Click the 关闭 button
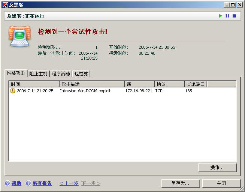The width and height of the screenshot is (245, 192). 221,183
